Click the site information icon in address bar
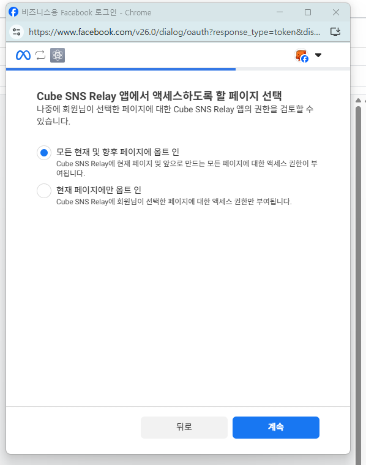366x465 pixels. click(17, 32)
